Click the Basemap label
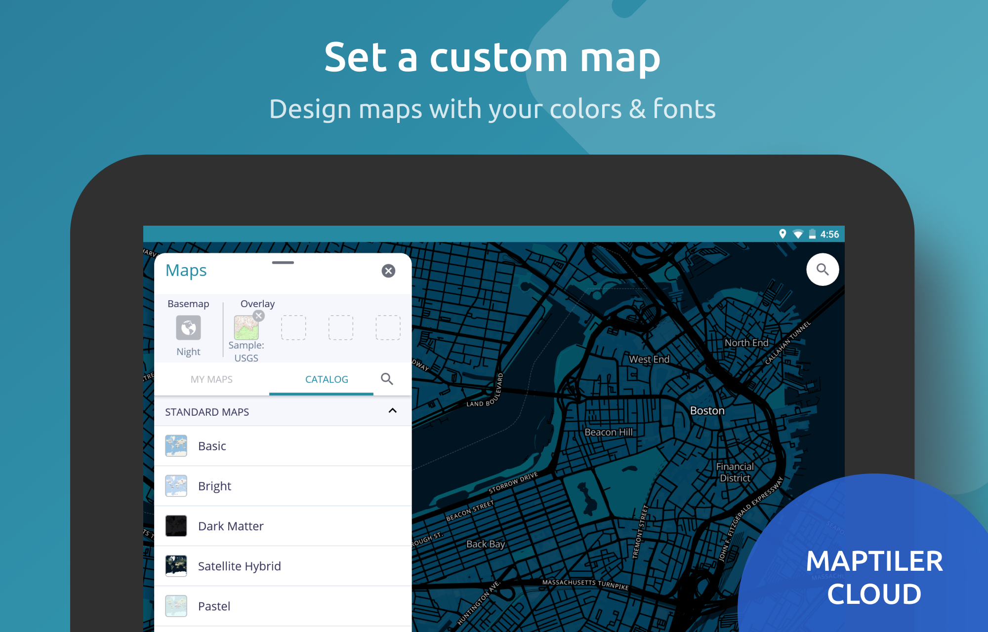This screenshot has height=632, width=988. tap(188, 304)
